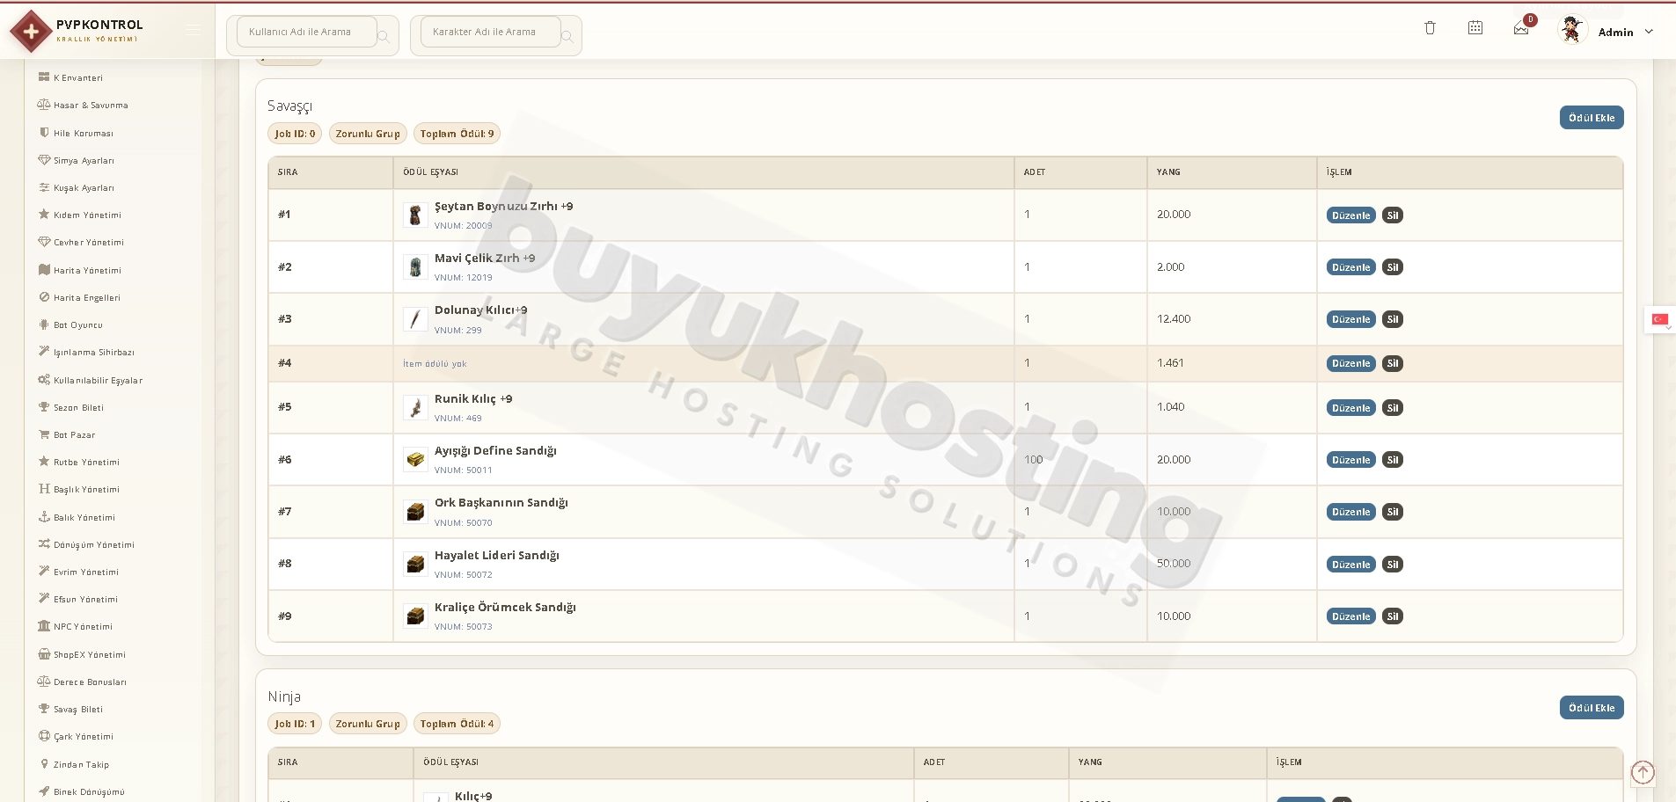Click the NPC Yönetimi building icon
Viewport: 1676px width, 802px height.
(44, 626)
